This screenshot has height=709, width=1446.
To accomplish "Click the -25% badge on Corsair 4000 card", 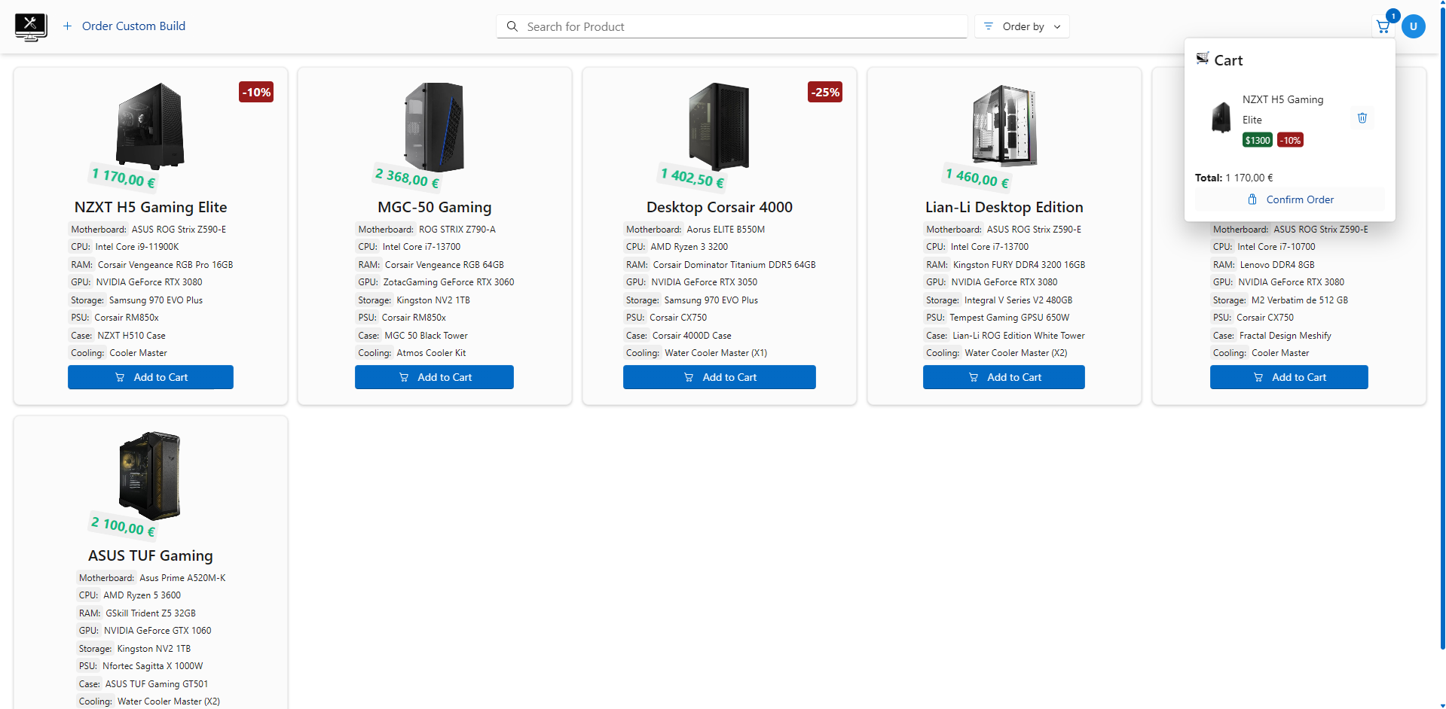I will pyautogui.click(x=825, y=92).
